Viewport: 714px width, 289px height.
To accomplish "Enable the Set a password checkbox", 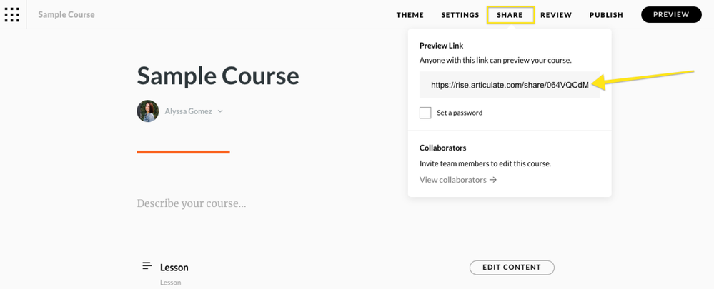I will pyautogui.click(x=425, y=113).
